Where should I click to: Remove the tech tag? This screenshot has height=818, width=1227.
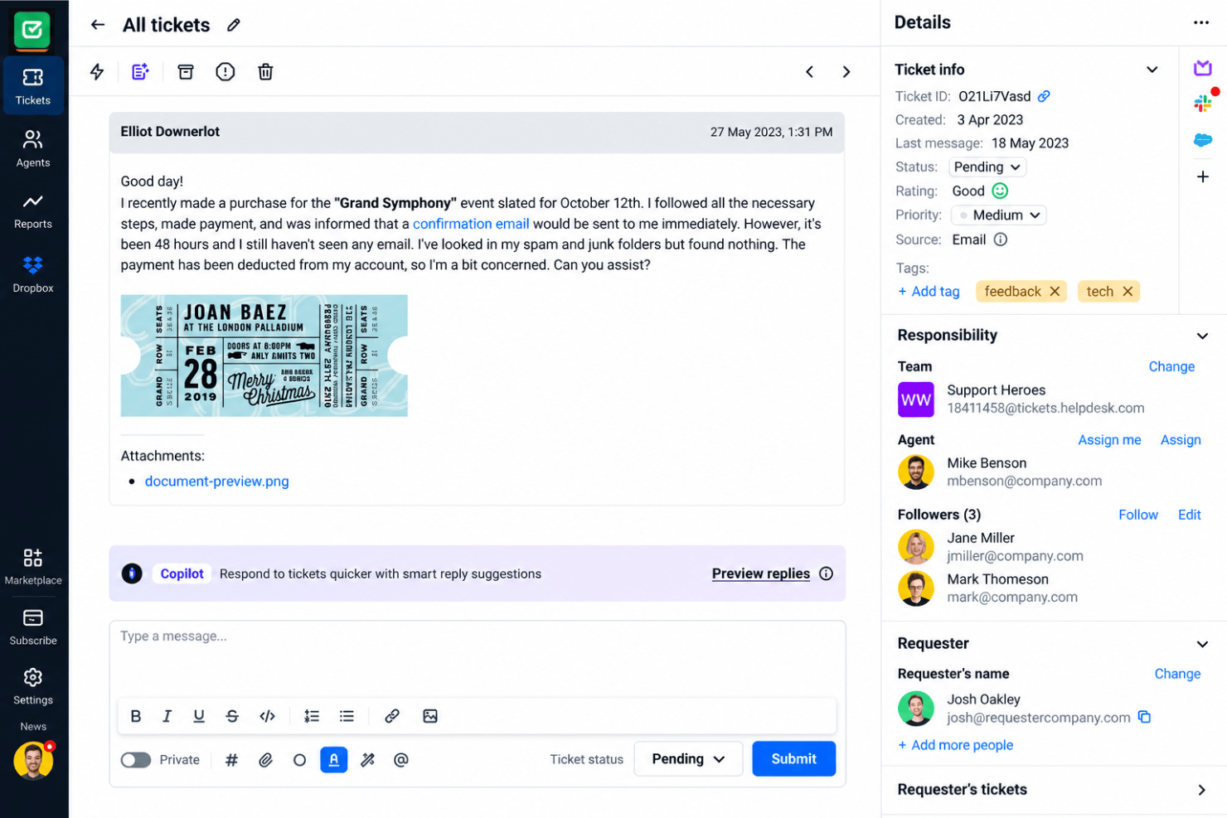1128,292
